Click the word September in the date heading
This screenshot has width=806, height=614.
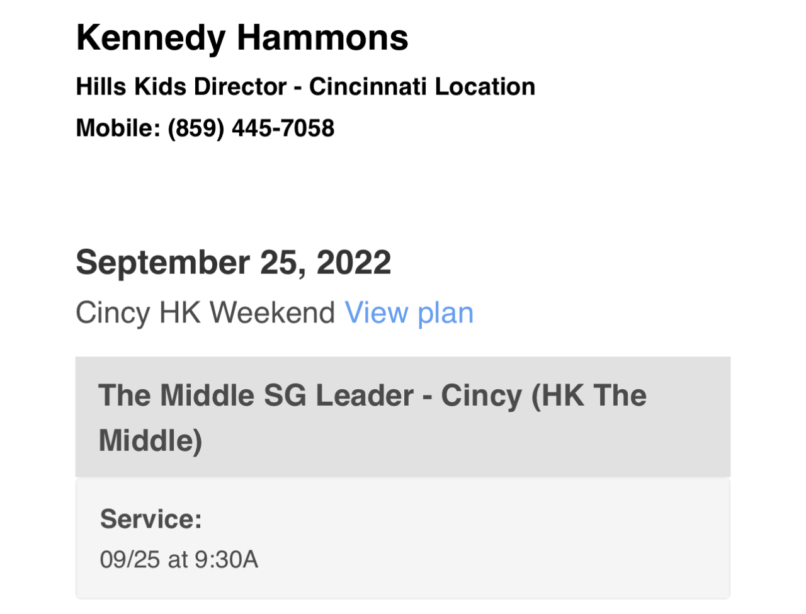tap(162, 263)
